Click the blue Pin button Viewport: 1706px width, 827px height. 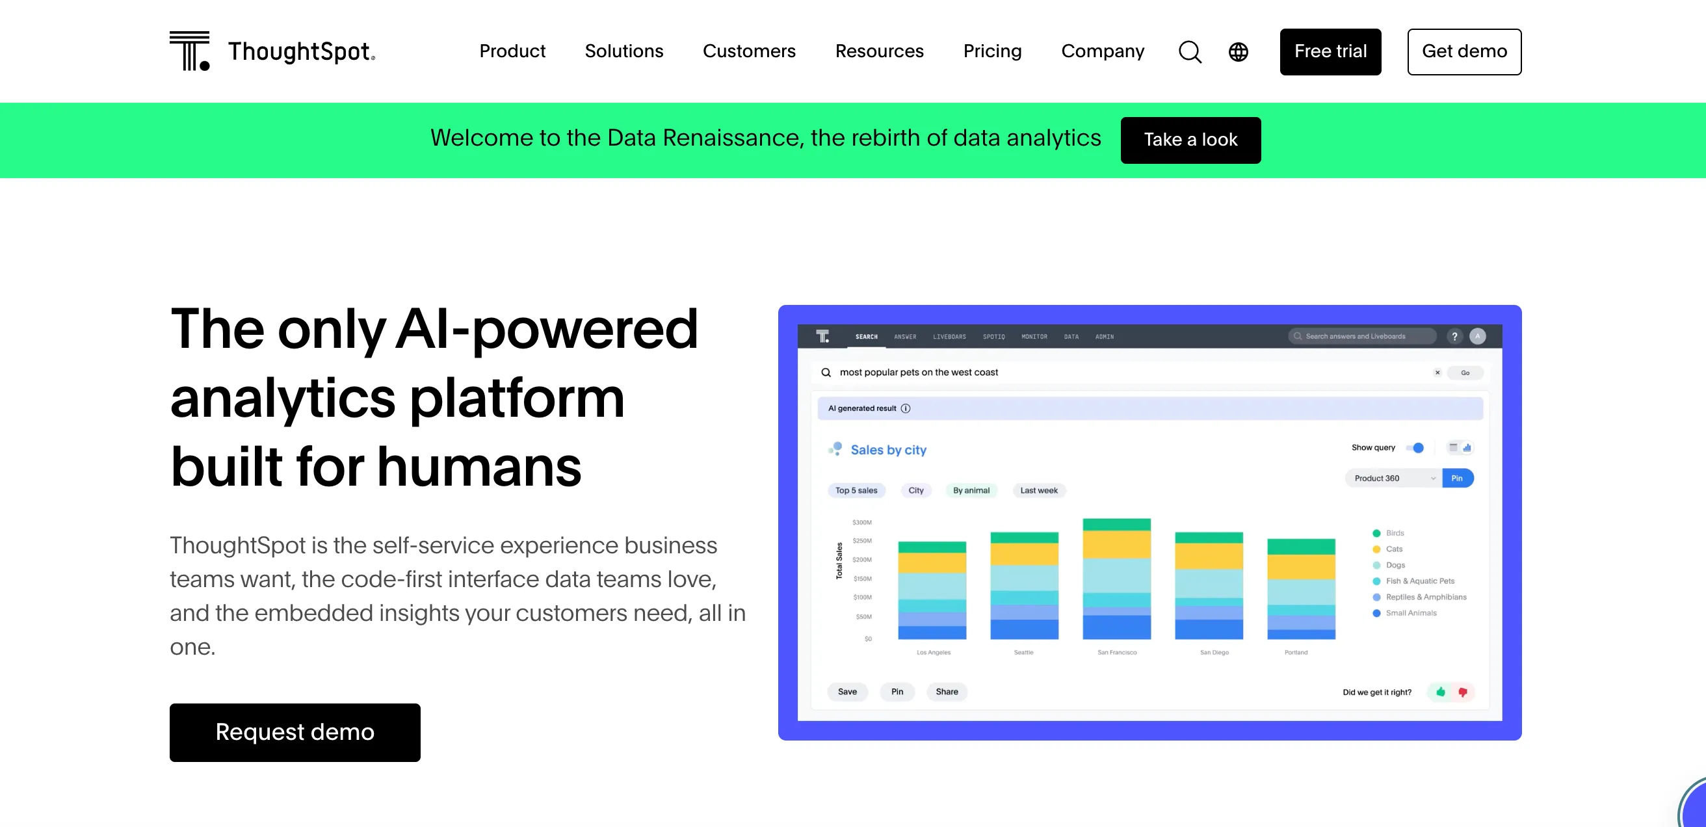tap(1457, 478)
